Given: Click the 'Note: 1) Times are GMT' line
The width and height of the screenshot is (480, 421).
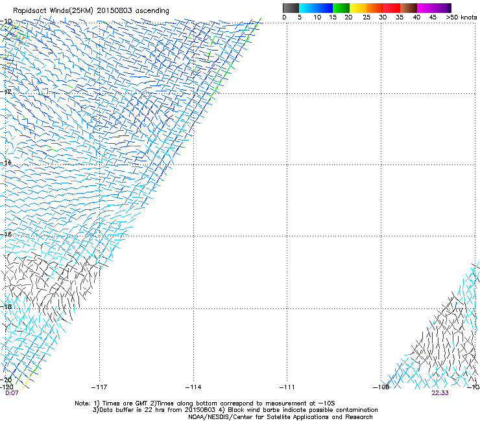Looking at the screenshot, I should (x=205, y=404).
